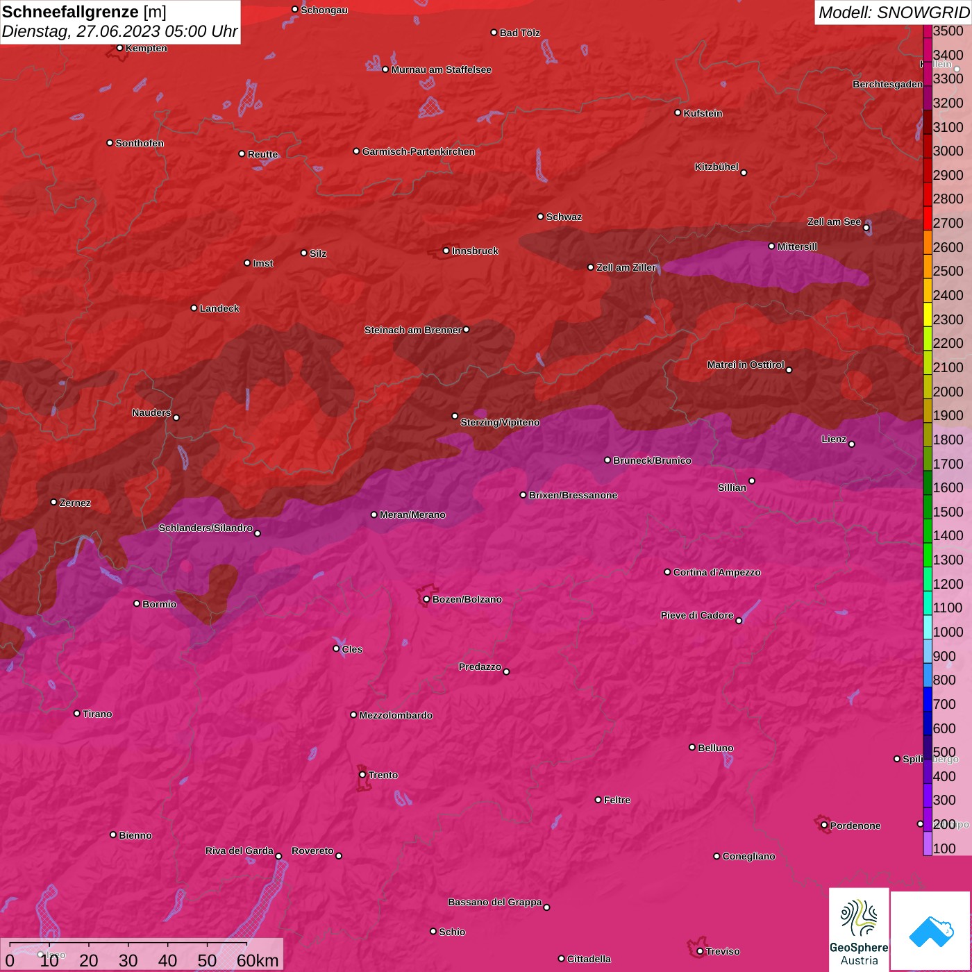
Task: Click the Kufstein location dot
Action: tap(678, 112)
